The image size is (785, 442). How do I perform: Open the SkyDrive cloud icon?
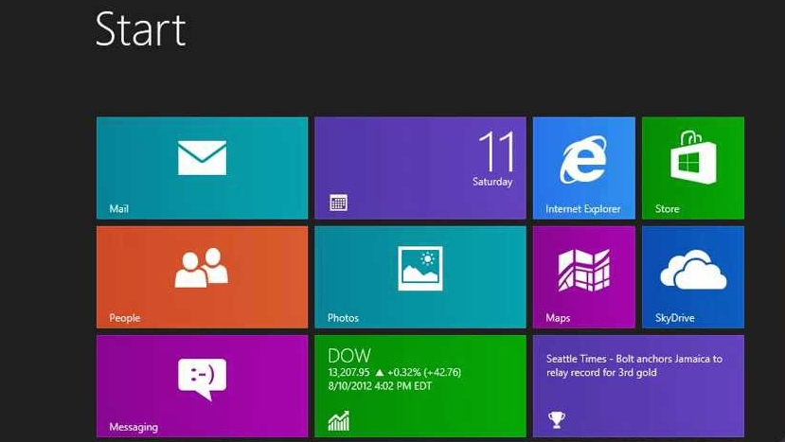pos(692,270)
